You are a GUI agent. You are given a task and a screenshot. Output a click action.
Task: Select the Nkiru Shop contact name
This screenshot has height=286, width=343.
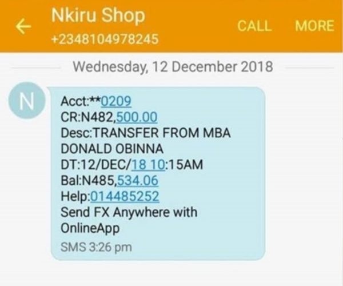click(x=98, y=15)
